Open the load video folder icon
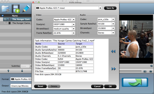The image size is (154, 94). [x=5, y=9]
